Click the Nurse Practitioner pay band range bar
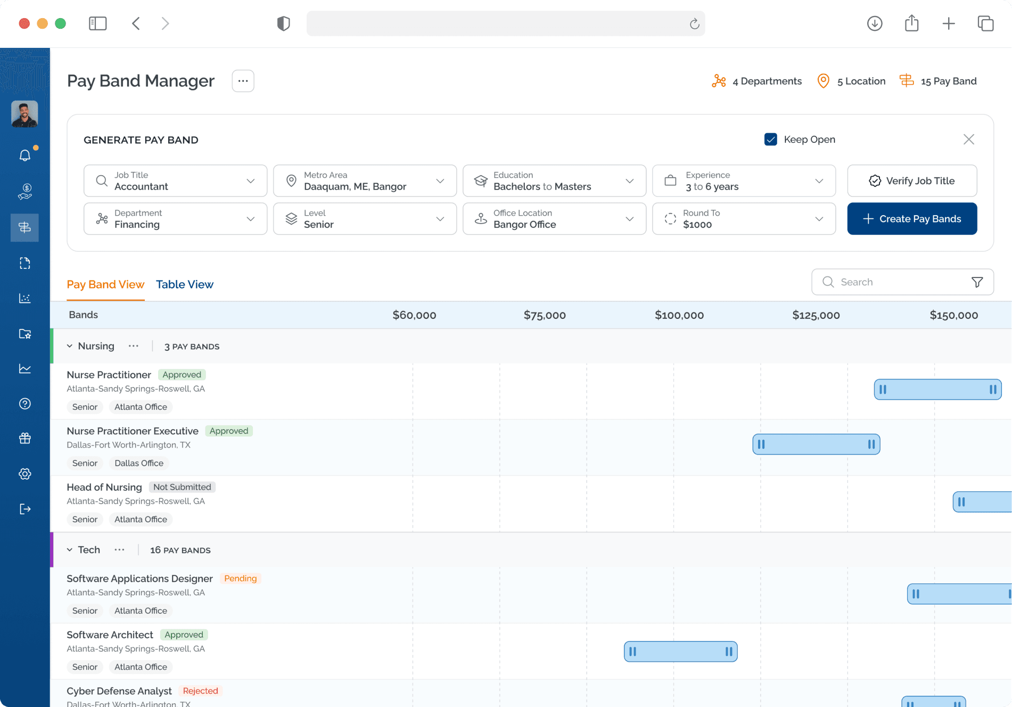The image size is (1012, 707). [x=937, y=389]
